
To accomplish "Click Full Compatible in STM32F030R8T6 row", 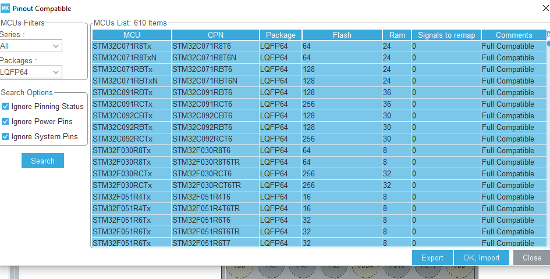I will (514, 150).
